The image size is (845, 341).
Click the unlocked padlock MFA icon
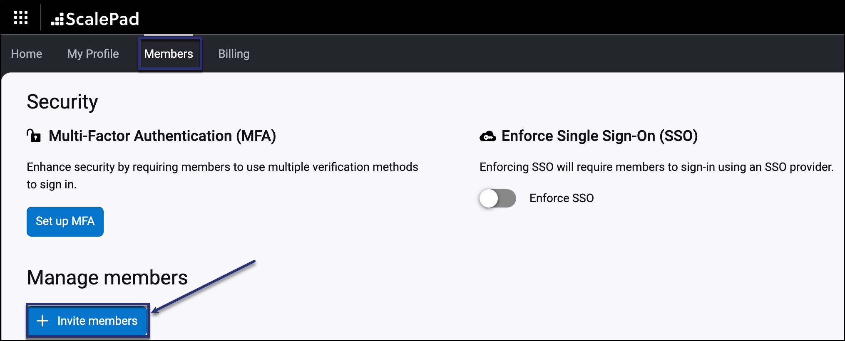[34, 136]
